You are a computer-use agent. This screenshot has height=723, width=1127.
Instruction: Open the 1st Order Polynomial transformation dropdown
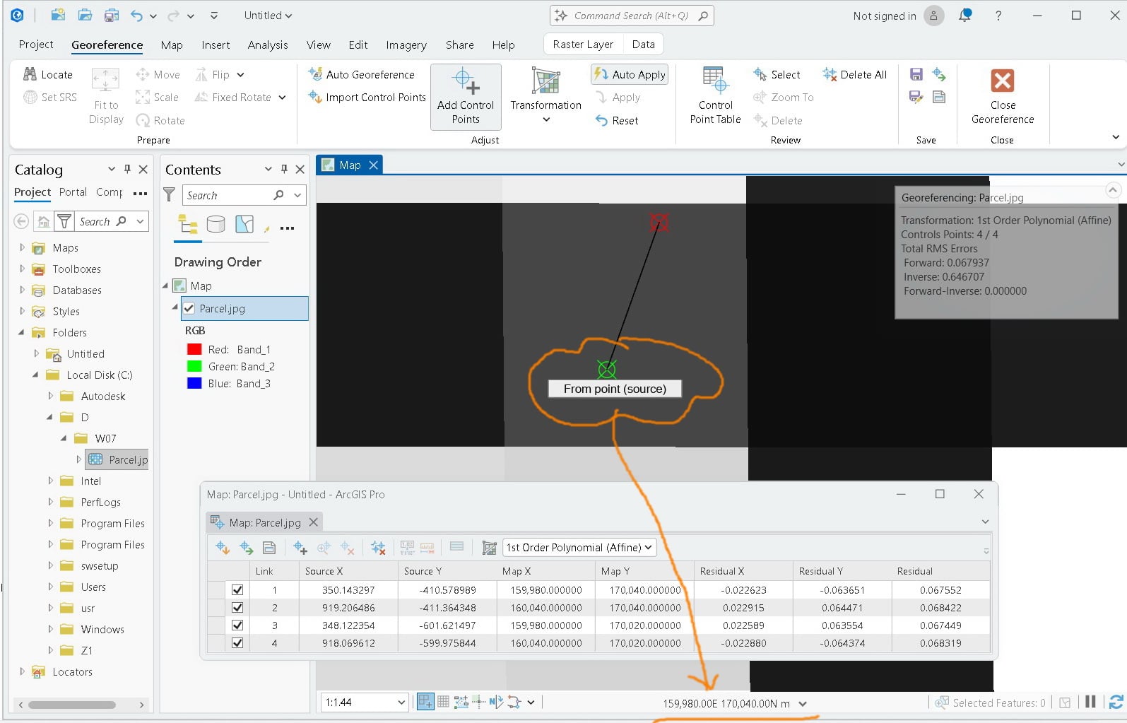point(579,547)
